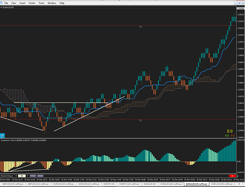Click the R3 pivot level label
Viewport: 245px width, 187px height.
click(x=140, y=121)
